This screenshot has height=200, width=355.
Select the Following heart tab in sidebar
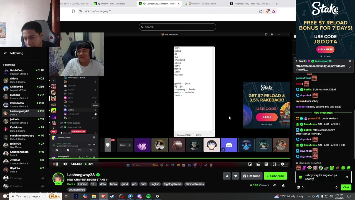pyautogui.click(x=13, y=53)
